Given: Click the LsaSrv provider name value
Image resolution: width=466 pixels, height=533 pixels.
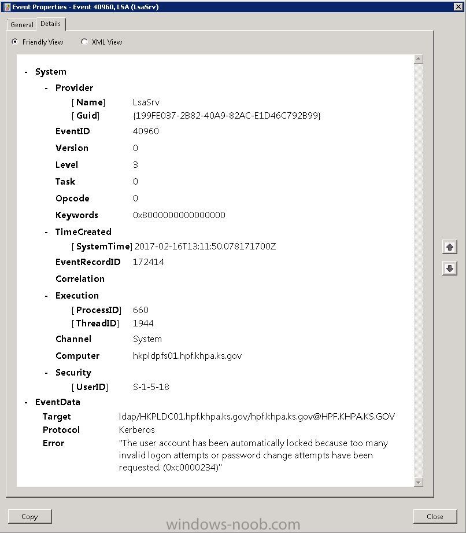Looking at the screenshot, I should coord(146,102).
